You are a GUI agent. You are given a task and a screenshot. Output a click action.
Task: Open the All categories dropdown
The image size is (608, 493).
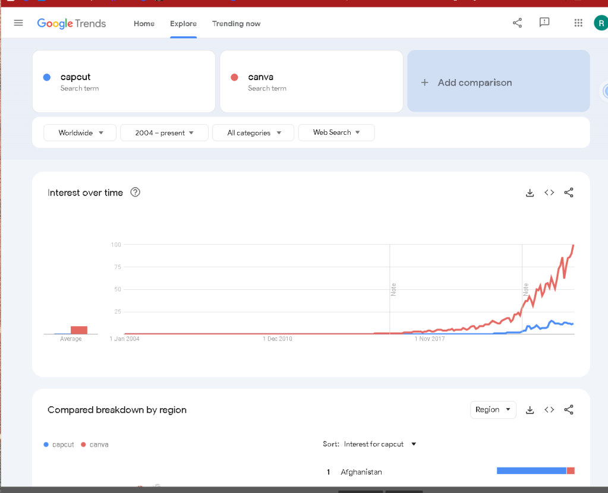click(x=253, y=132)
